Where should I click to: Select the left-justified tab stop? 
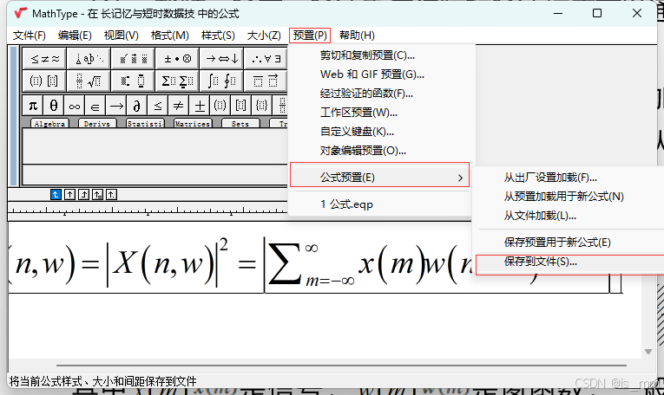pos(56,194)
